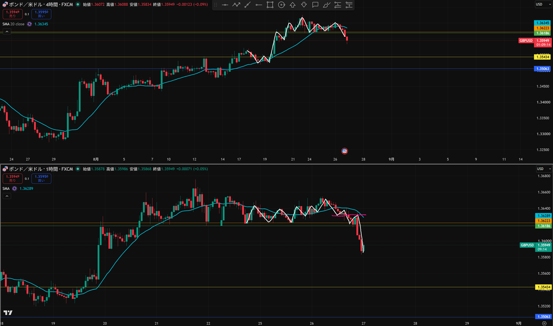
Task: Select the price label circle tool
Action: click(x=281, y=5)
